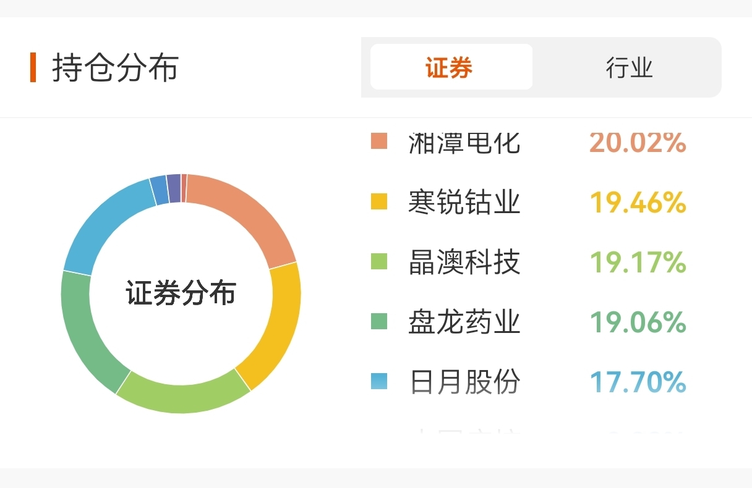This screenshot has height=488, width=752.
Task: Click the 证券分布 label in the chart center
Action: pos(181,293)
